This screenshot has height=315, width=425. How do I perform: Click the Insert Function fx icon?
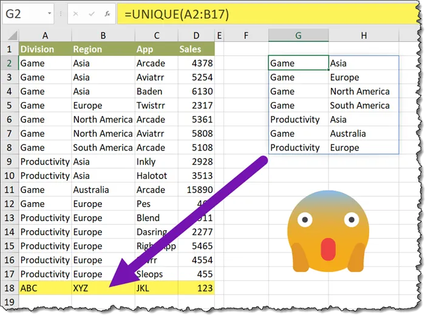[107, 13]
